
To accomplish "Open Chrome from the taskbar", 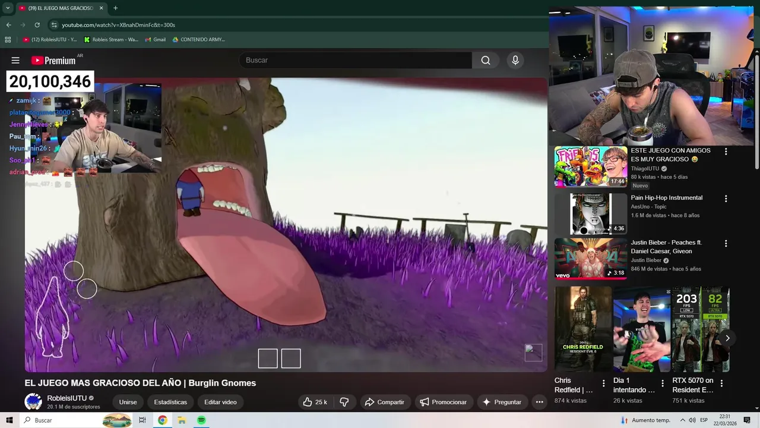I will point(162,420).
